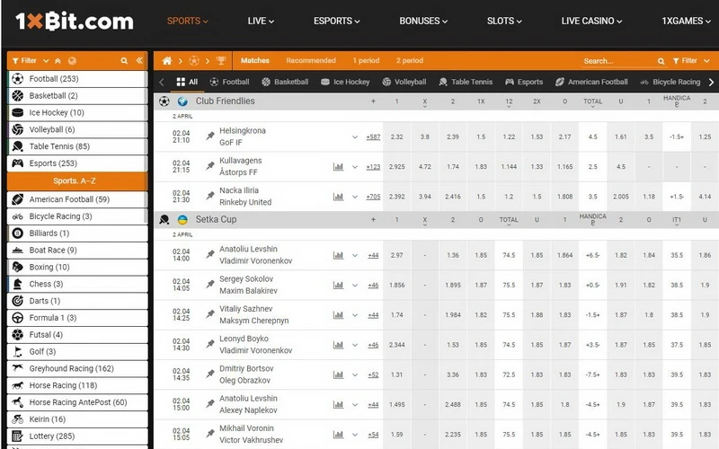Select Bicycle Racing (3) in sidebar

click(77, 216)
